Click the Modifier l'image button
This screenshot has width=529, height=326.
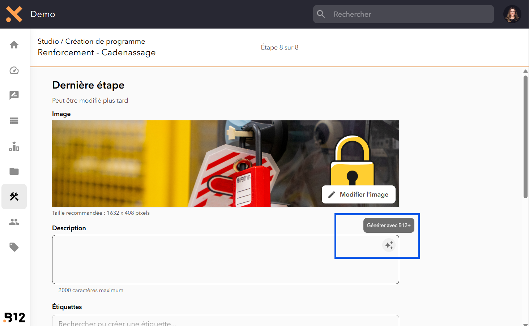click(359, 194)
